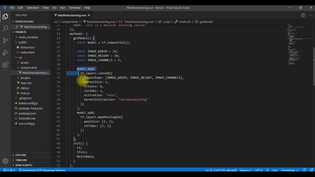
Task: Open README.md in explorer
Action: click(x=27, y=118)
